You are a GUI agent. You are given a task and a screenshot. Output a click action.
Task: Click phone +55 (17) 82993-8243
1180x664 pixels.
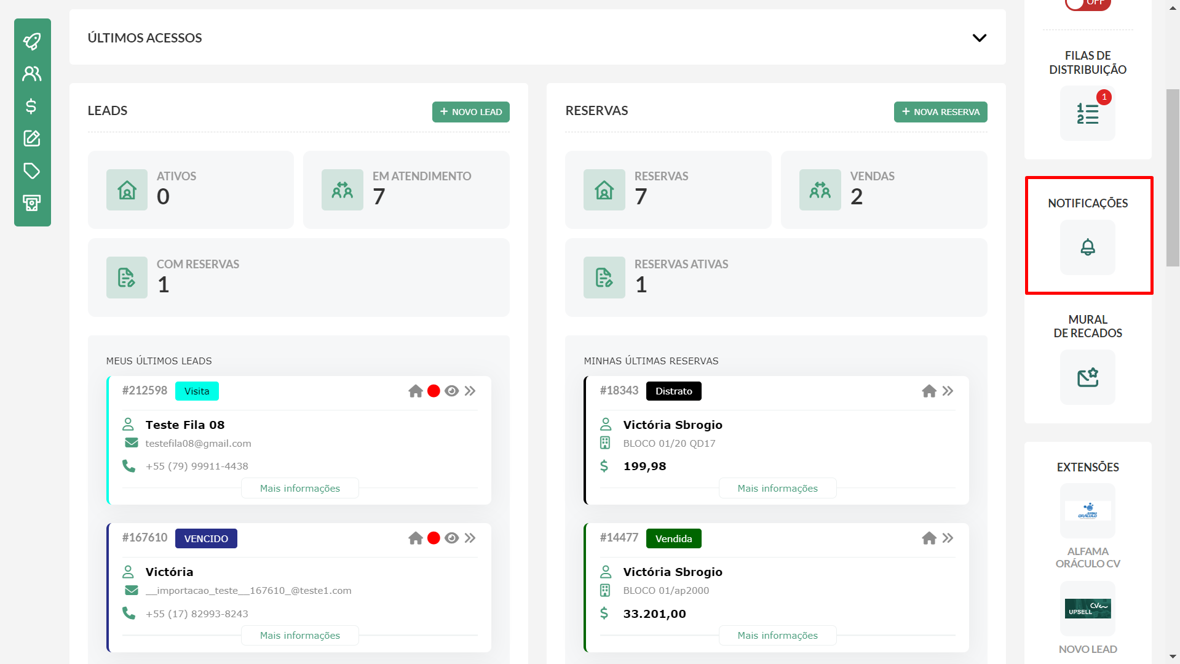[x=197, y=614]
